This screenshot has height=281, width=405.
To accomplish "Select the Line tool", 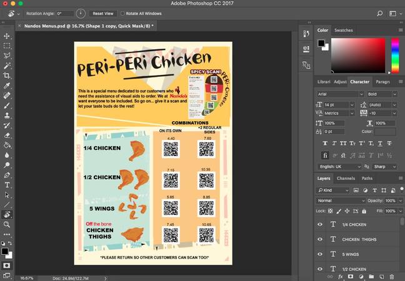I will 7,205.
